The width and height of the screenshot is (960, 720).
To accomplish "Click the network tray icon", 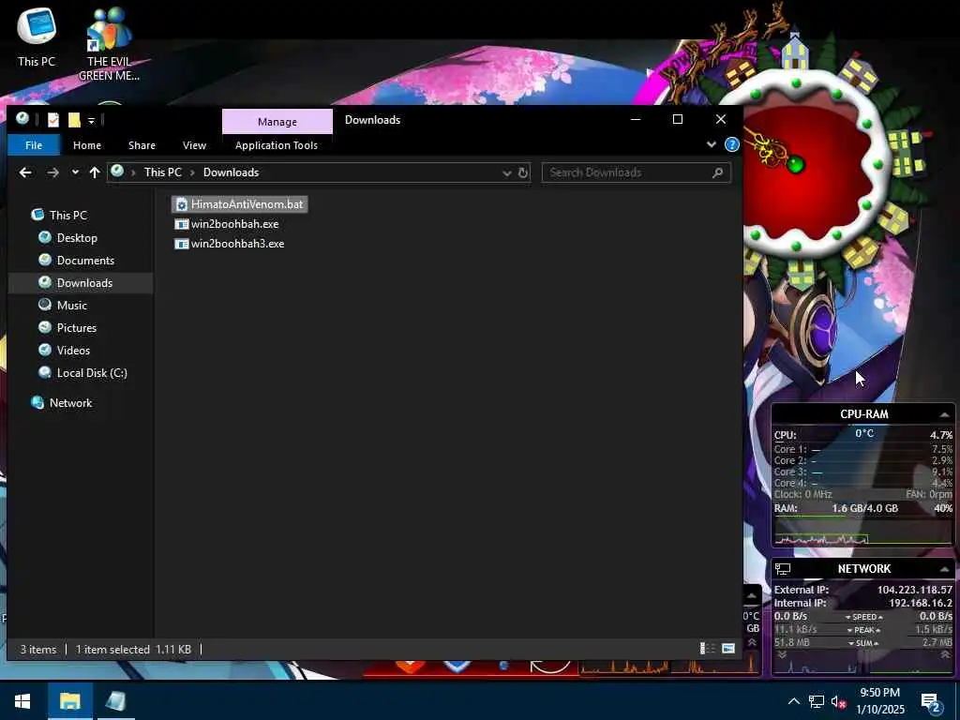I will click(x=817, y=701).
